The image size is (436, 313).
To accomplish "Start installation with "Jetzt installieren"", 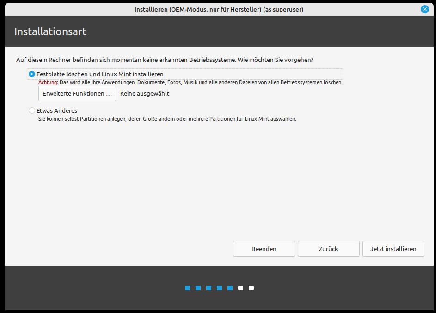I will coord(393,249).
